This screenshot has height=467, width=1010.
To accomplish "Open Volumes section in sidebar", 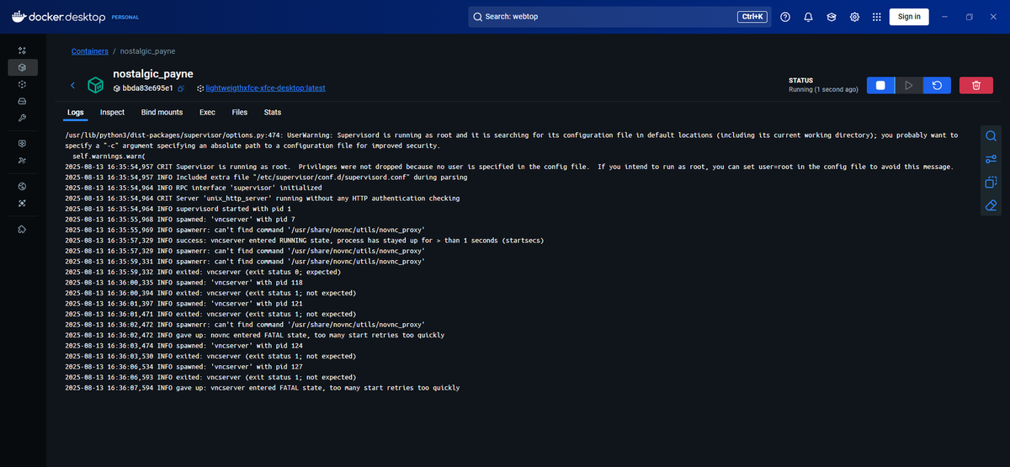I will click(x=23, y=101).
